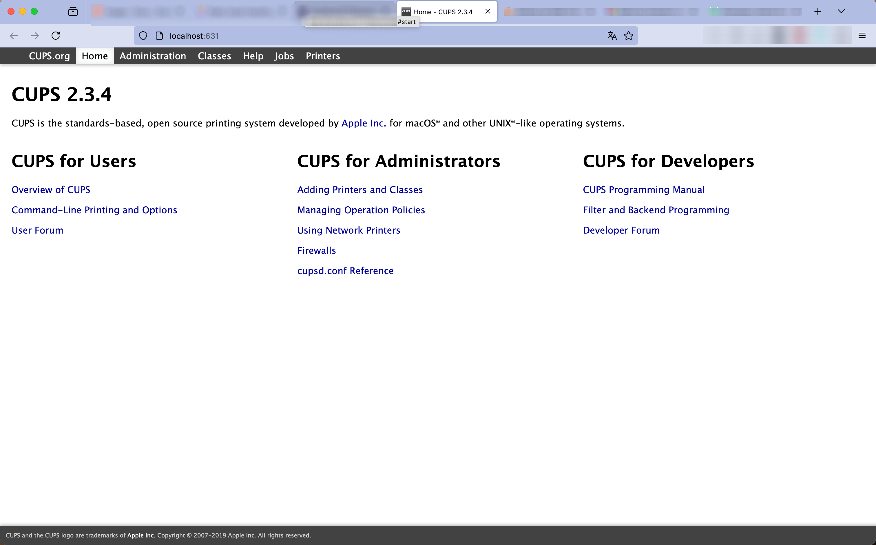The height and width of the screenshot is (545, 876).
Task: Click the CUPS for Users heading
Action: 74,161
